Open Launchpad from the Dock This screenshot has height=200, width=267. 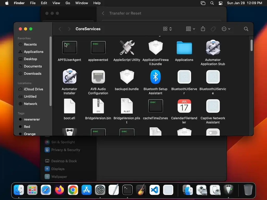(x=32, y=190)
